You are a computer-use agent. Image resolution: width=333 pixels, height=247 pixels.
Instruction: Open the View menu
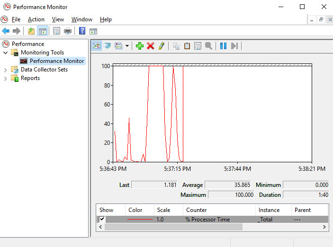click(58, 19)
